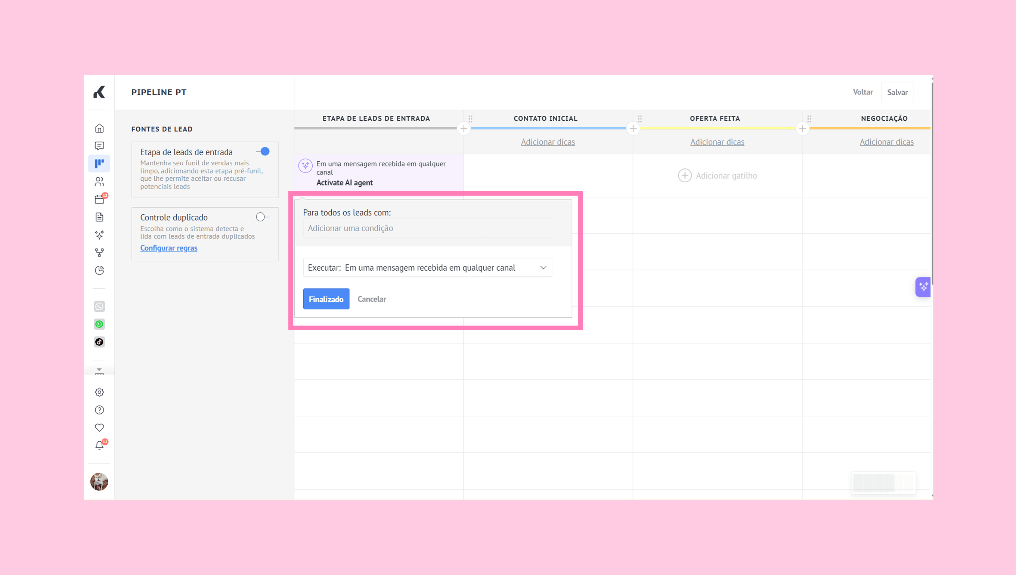Open notifications bell icon
This screenshot has height=575, width=1016.
(99, 445)
